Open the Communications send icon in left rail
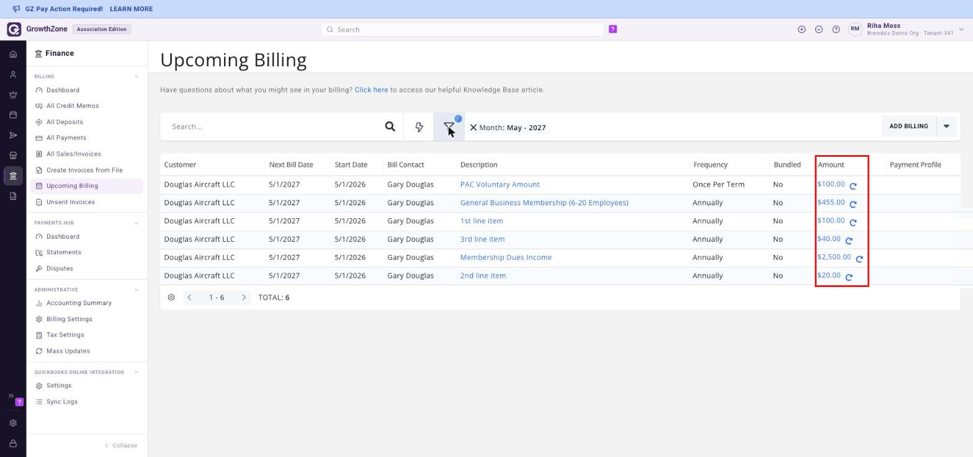 [x=13, y=135]
